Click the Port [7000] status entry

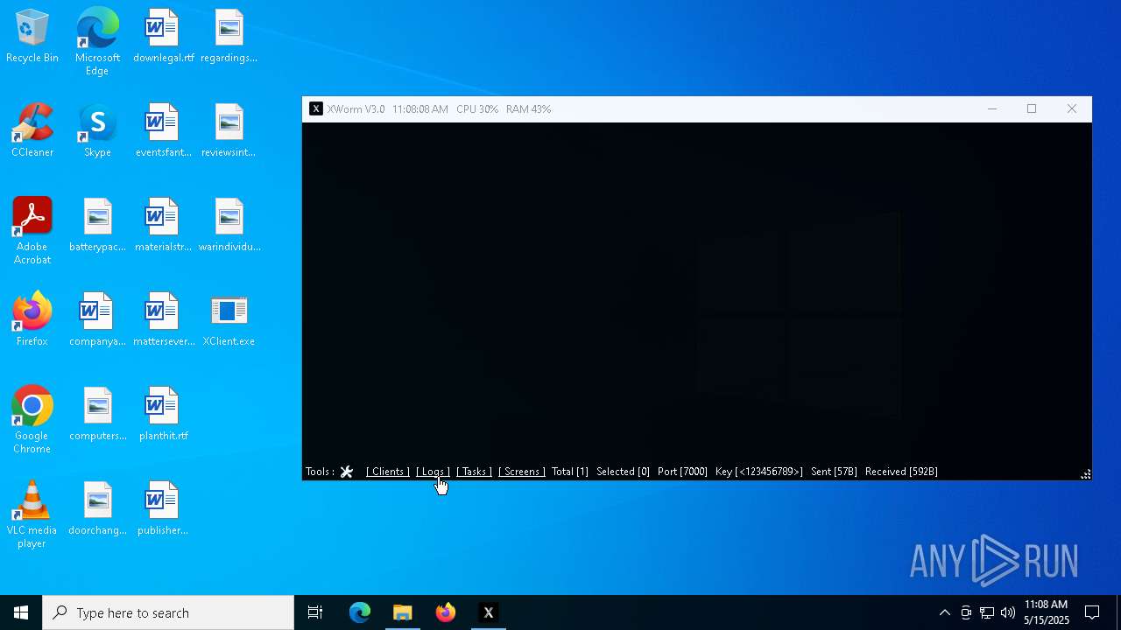[x=682, y=472]
